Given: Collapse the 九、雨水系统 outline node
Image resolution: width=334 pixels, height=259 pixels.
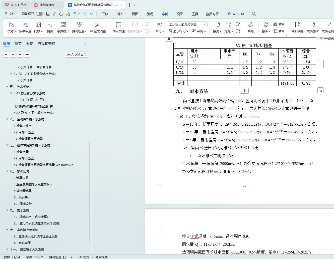Looking at the screenshot, I should coord(7,210).
